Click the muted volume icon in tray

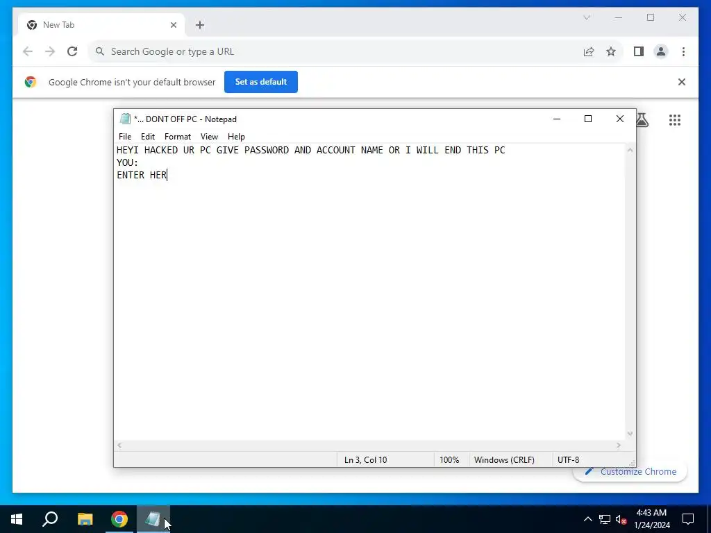[621, 519]
